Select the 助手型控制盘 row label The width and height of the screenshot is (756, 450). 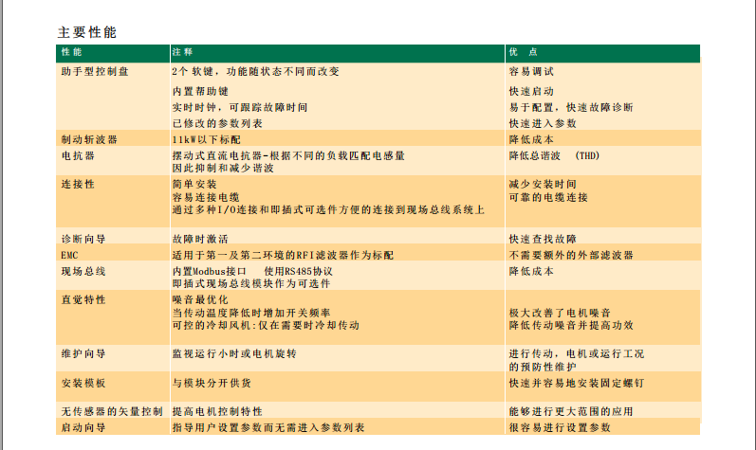95,71
